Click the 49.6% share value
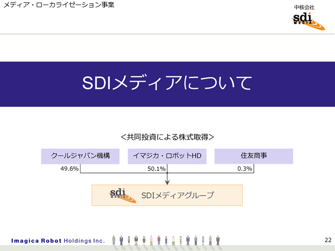This screenshot has height=251, width=335. tap(69, 169)
